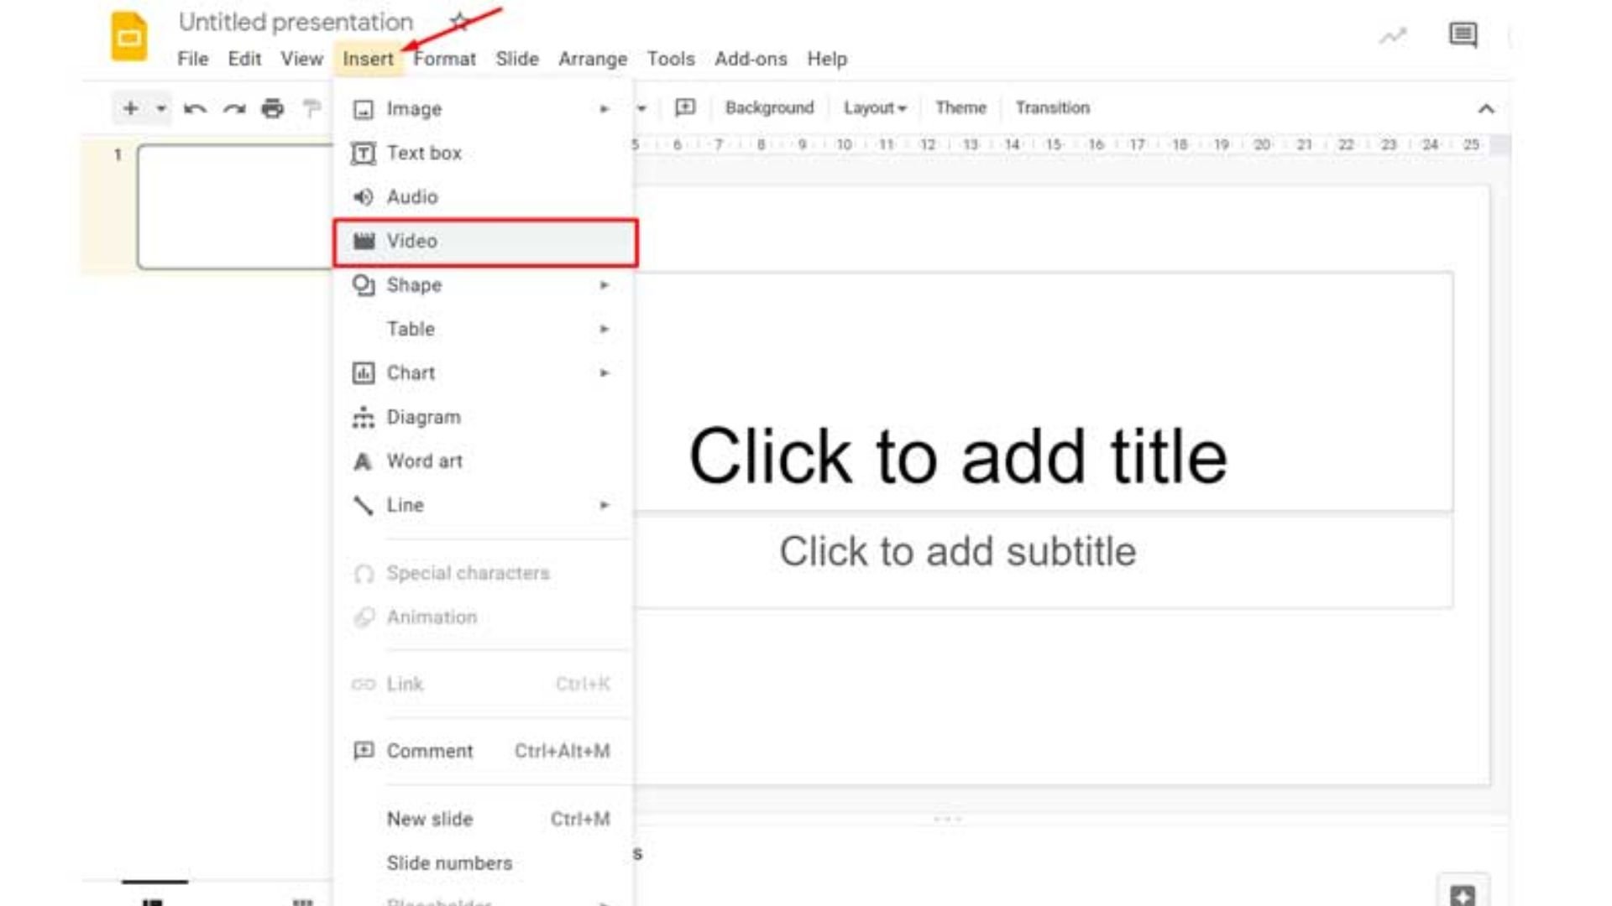Collapse the toolbar with the chevron

coord(1486,108)
